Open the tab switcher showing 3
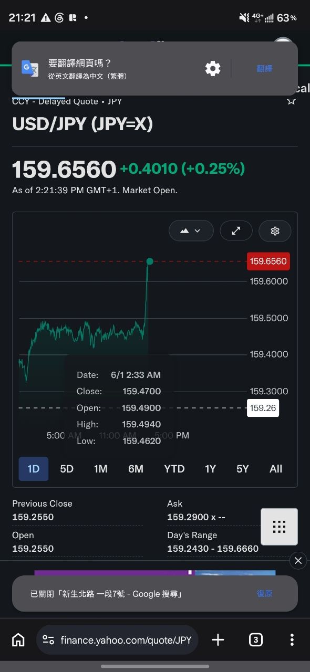Image resolution: width=310 pixels, height=672 pixels. point(255,639)
